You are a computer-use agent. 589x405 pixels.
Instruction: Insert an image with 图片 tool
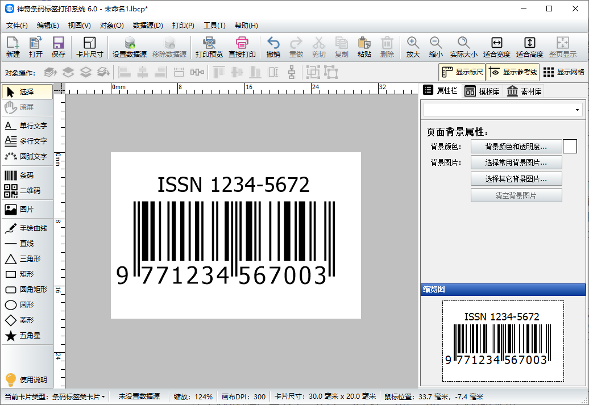click(27, 210)
